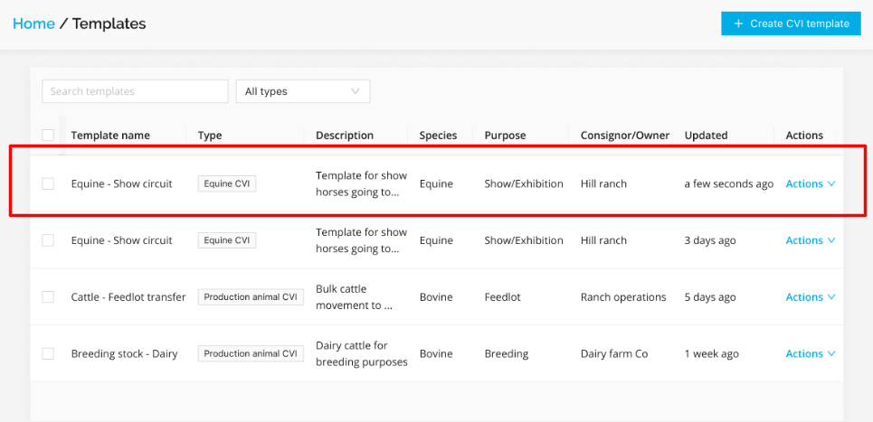Viewport: 873px width, 422px height.
Task: Click Production animal CVI tag for Cattle row
Action: tap(250, 297)
